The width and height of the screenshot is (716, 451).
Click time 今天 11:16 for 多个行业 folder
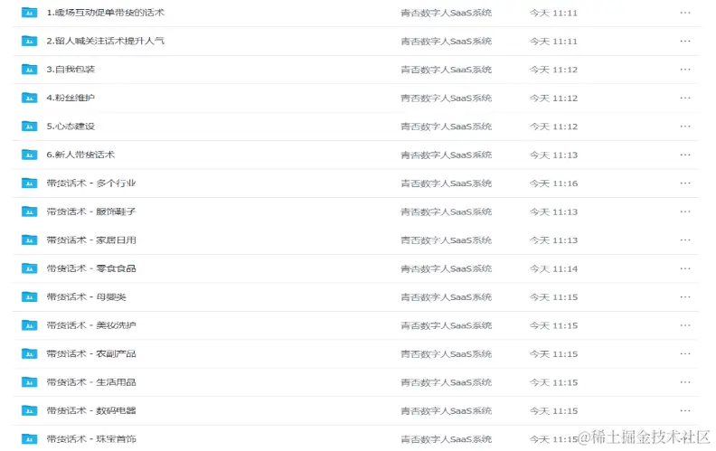click(x=553, y=183)
